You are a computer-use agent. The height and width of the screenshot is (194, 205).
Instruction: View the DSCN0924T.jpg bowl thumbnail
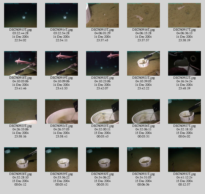tap(61, 111)
